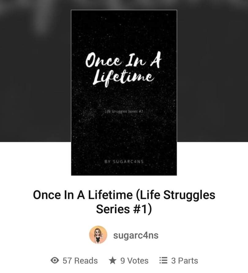The image size is (248, 273).
Task: Select the story title heading below the cover
Action: coord(124,202)
